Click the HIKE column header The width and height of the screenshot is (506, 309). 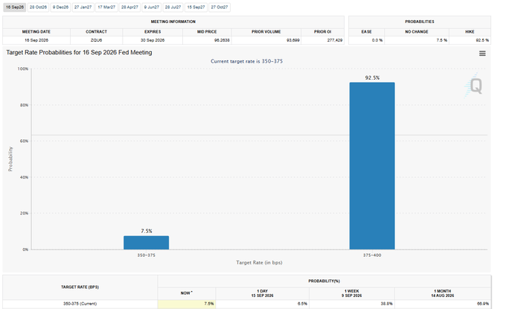(470, 31)
